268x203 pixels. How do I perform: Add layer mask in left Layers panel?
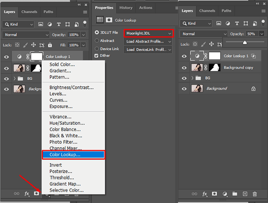(x=36, y=193)
